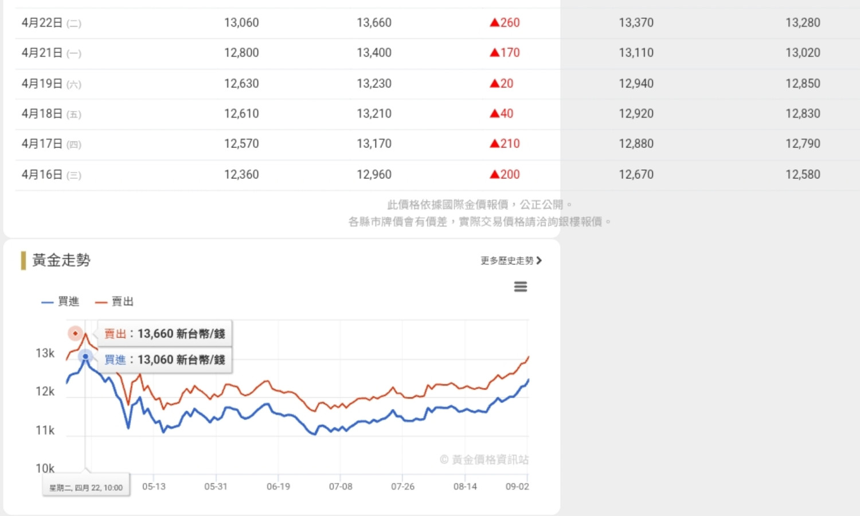The image size is (860, 516).
Task: Click the red up triangle in 4月19日 row
Action: pyautogui.click(x=494, y=84)
